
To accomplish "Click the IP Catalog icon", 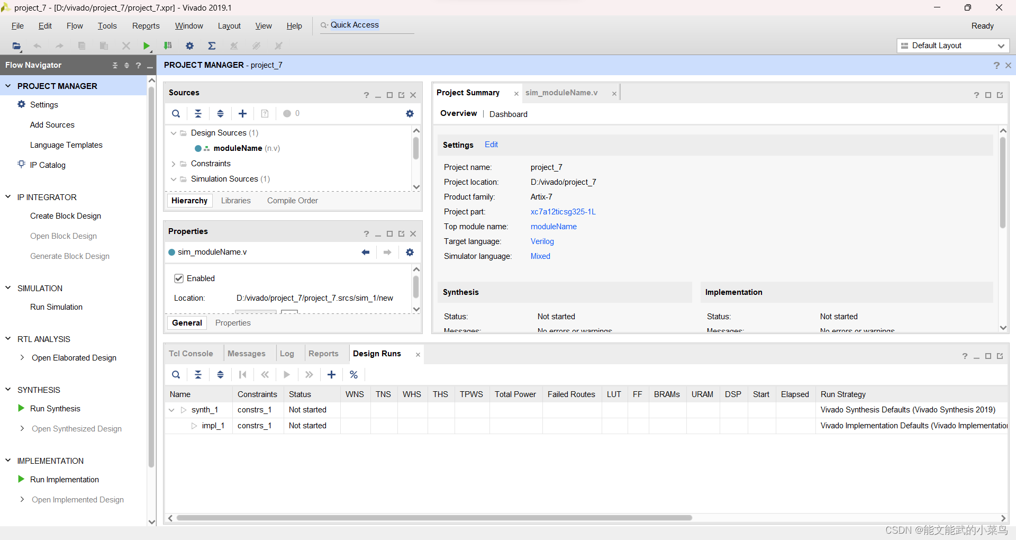I will [x=21, y=164].
